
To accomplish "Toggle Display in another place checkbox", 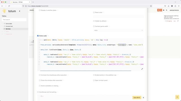I will [40, 10].
